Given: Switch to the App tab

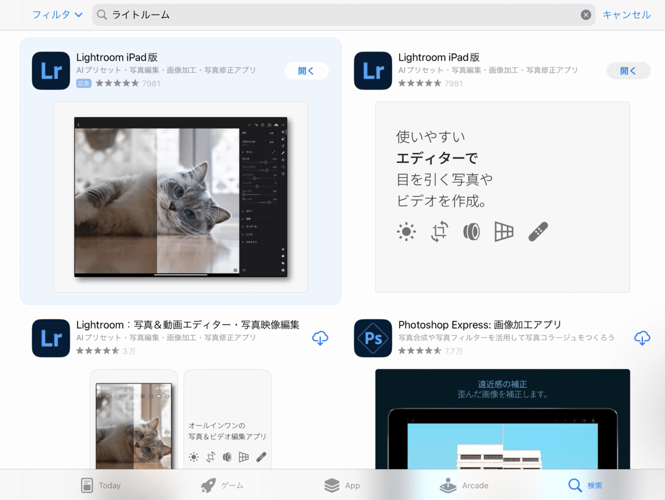Looking at the screenshot, I should click(342, 485).
